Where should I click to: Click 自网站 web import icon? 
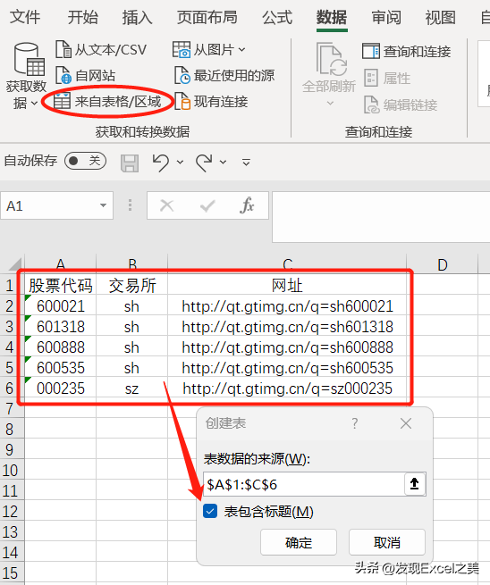coord(63,75)
